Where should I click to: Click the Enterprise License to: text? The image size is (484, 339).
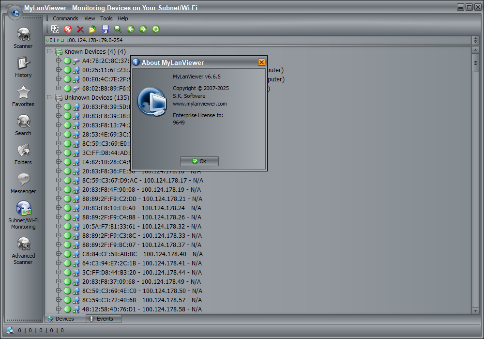198,115
